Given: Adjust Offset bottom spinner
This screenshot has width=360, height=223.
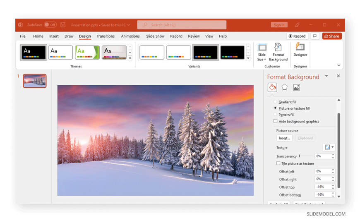Looking at the screenshot, I should tap(333, 195).
